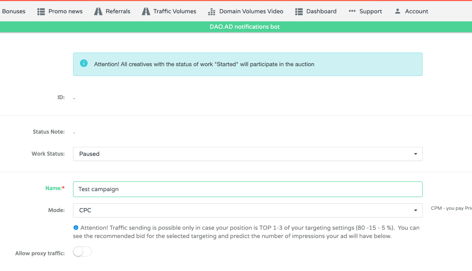The width and height of the screenshot is (472, 271).
Task: Click the Mode dropdown arrow
Action: (416, 210)
